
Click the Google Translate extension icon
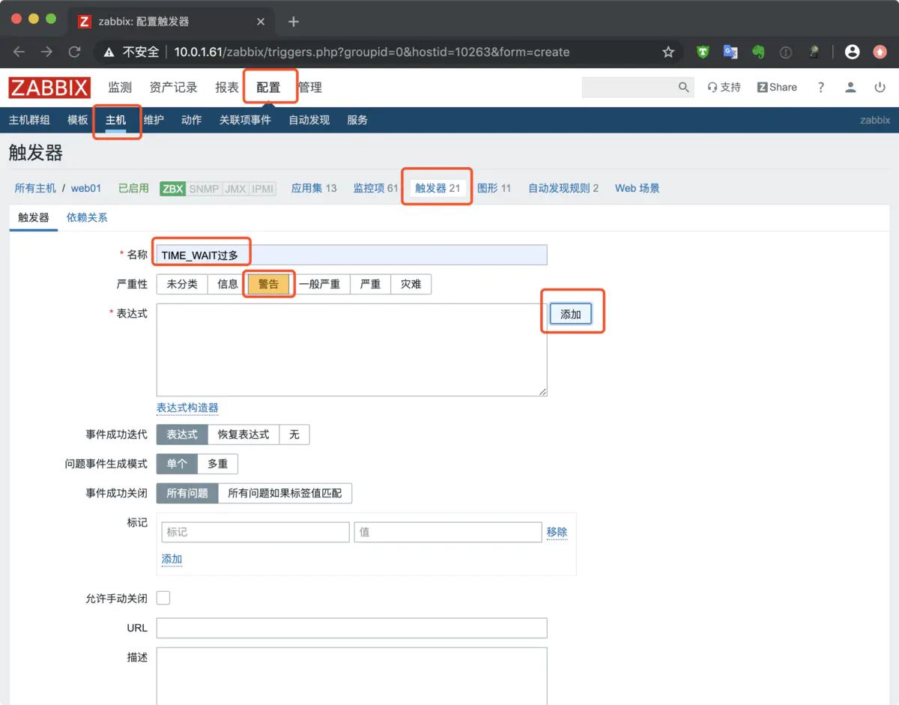pyautogui.click(x=730, y=52)
